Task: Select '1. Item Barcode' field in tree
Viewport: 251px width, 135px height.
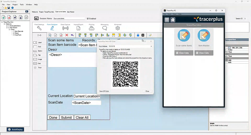Action: (x=18, y=31)
